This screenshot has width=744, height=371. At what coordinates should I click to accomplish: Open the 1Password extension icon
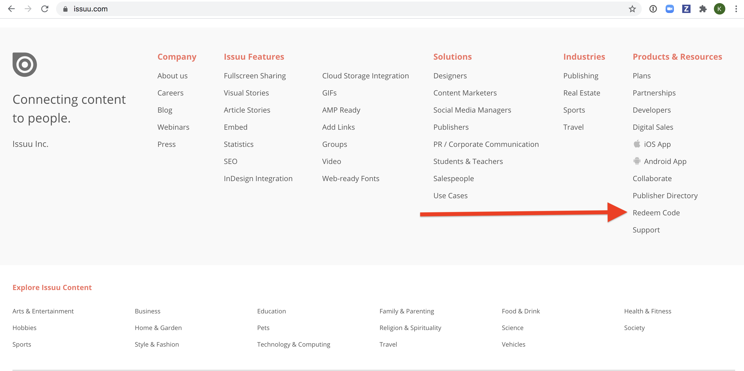[x=653, y=9]
